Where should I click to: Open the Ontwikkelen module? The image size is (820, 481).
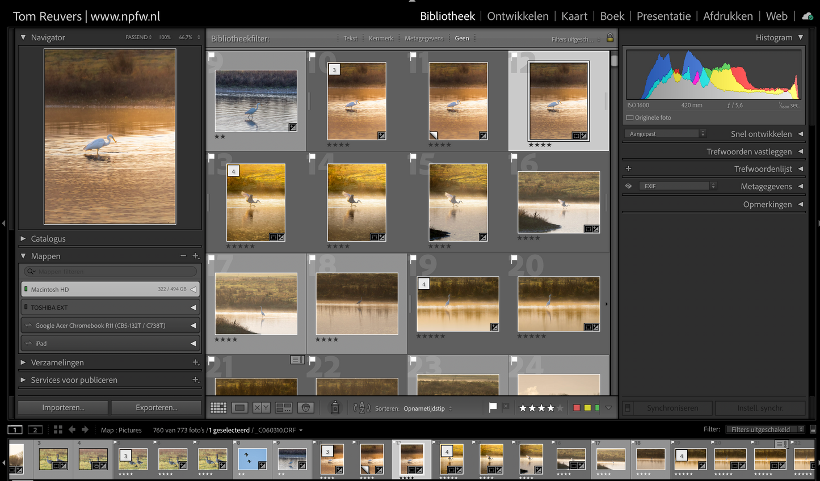(518, 16)
